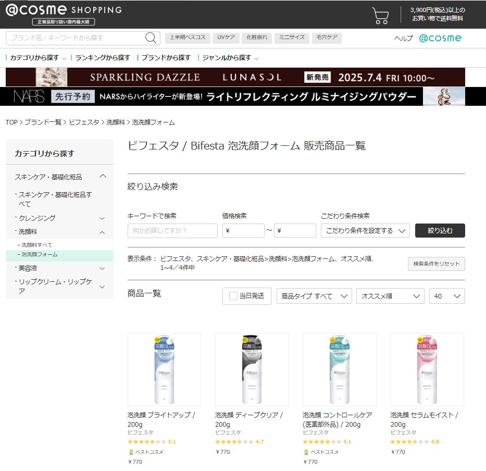Click the ミニサイズ tag
The height and width of the screenshot is (471, 486).
click(x=292, y=38)
